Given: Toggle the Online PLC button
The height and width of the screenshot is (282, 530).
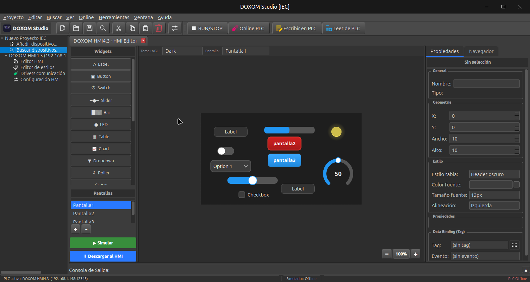Looking at the screenshot, I should (249, 29).
